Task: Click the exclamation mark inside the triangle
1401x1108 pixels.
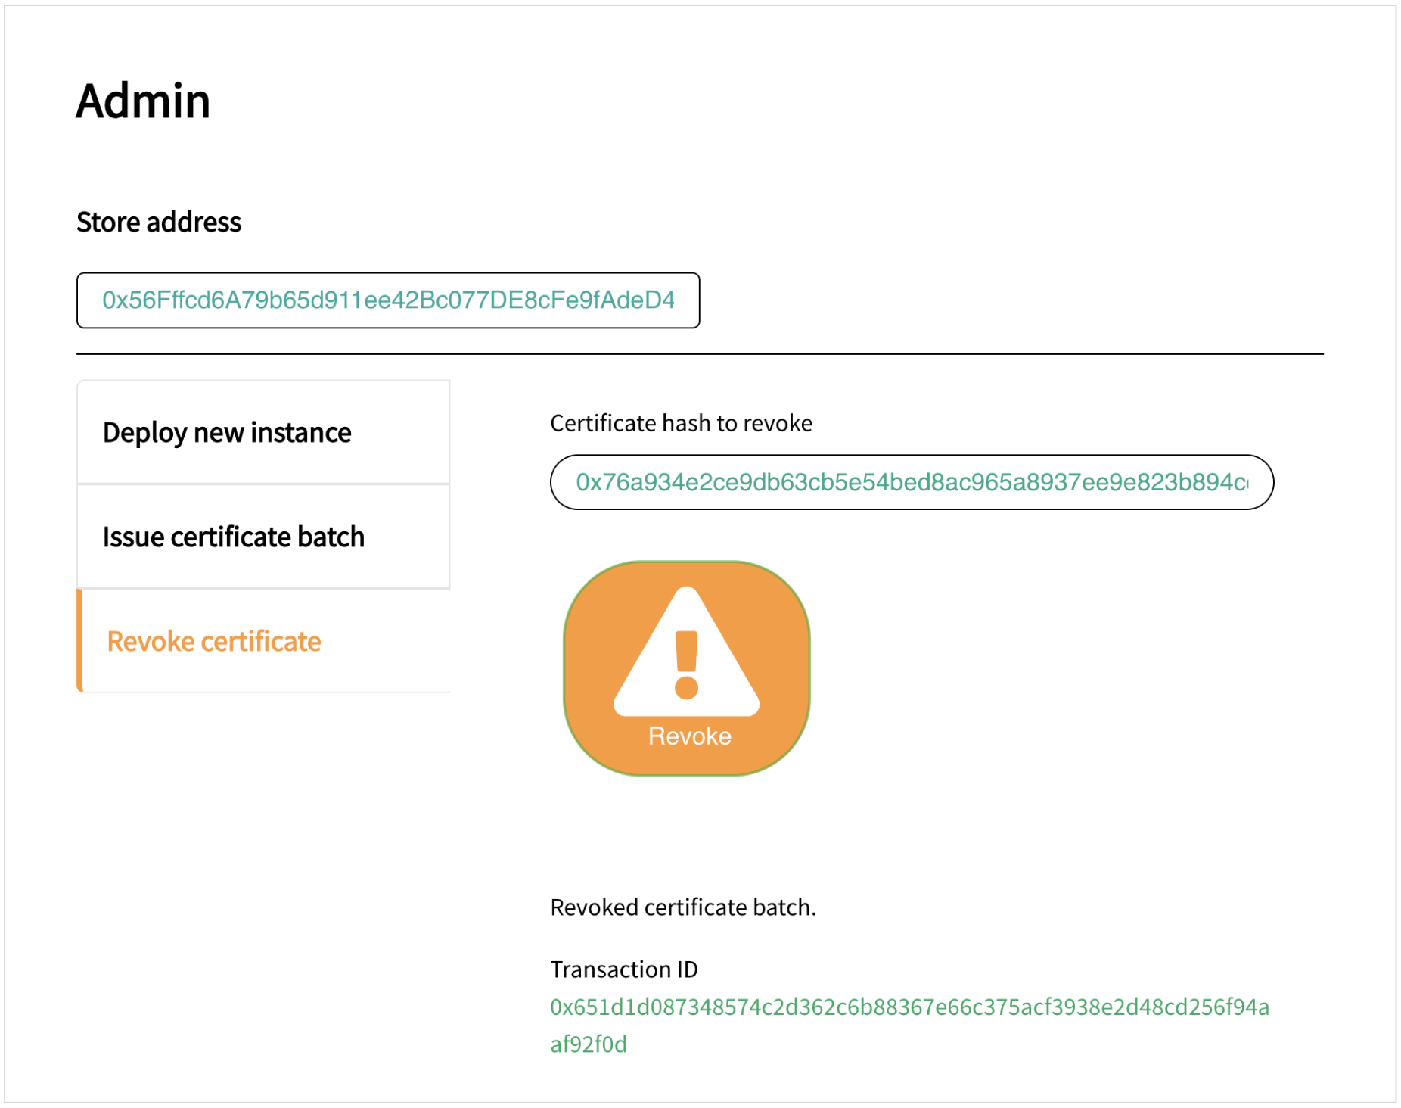Action: point(686,664)
